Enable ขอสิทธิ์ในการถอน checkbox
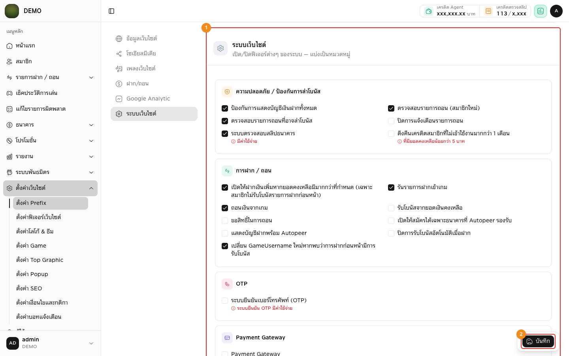Viewport: 569px width, 356px height. (225, 221)
